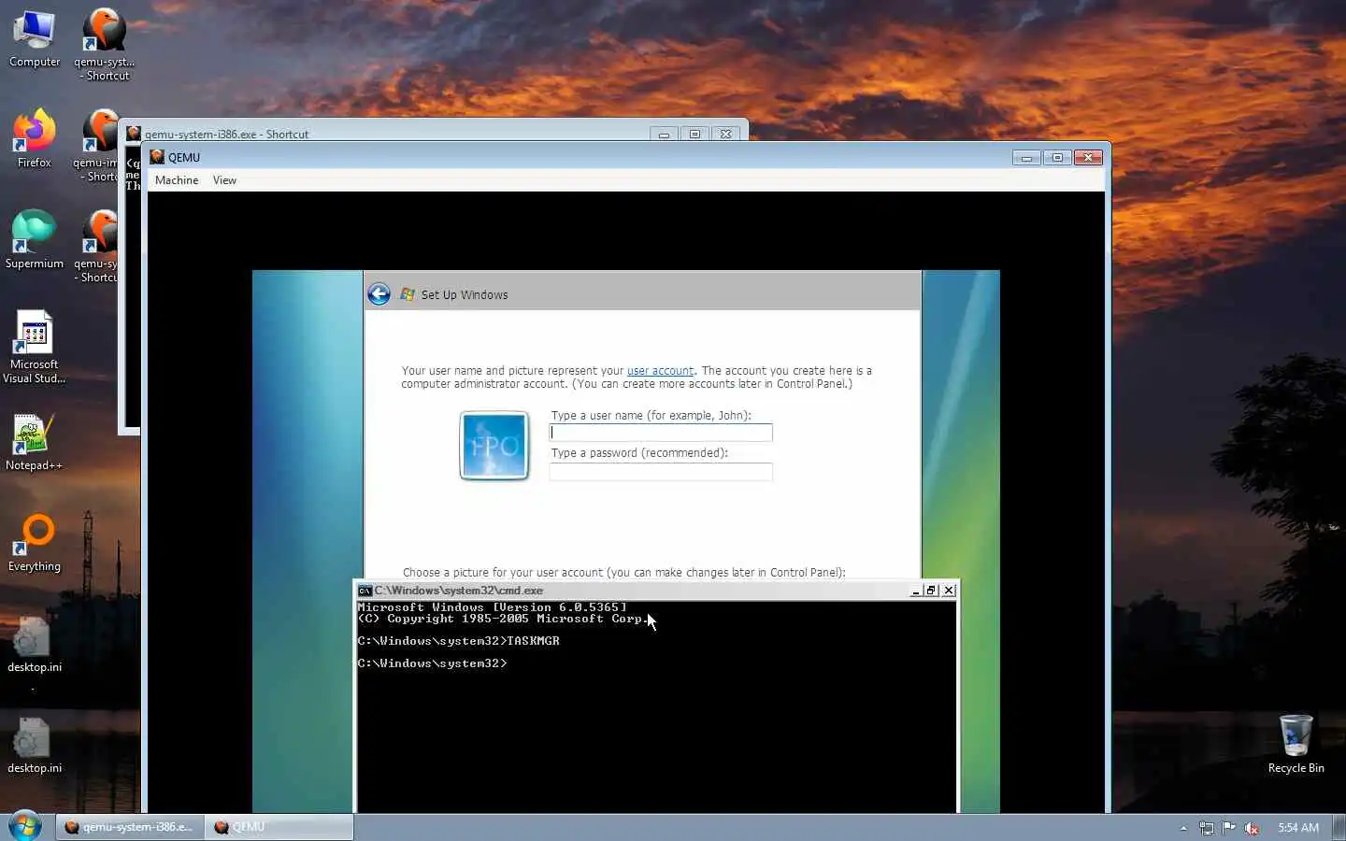
Task: Click the FPO user account picture
Action: [x=494, y=446]
